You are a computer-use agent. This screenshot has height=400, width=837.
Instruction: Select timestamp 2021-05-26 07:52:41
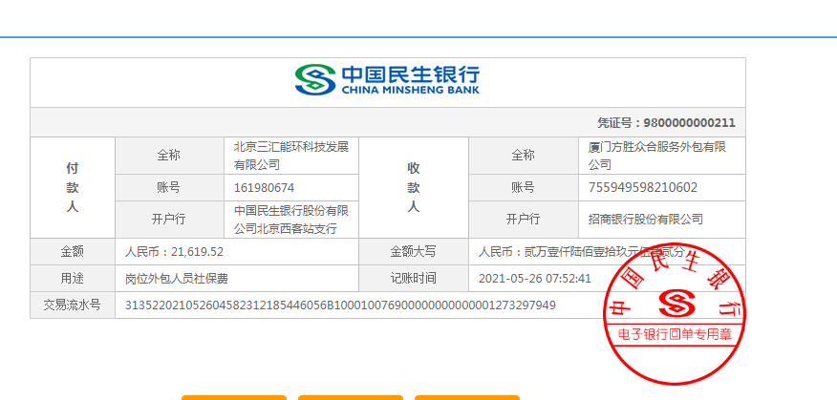click(535, 279)
